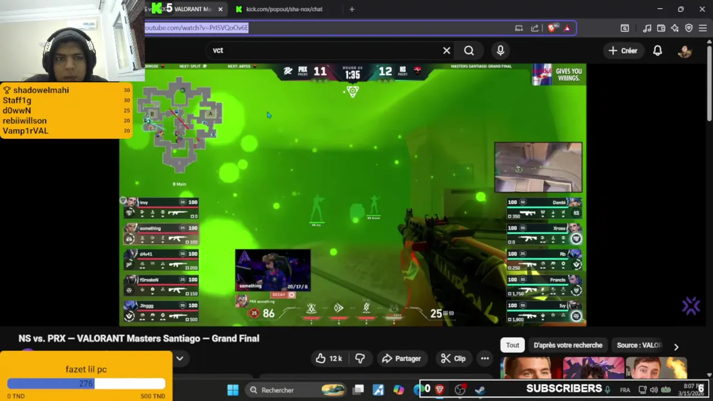Toggle the browser sidebar panel icon

click(x=624, y=28)
